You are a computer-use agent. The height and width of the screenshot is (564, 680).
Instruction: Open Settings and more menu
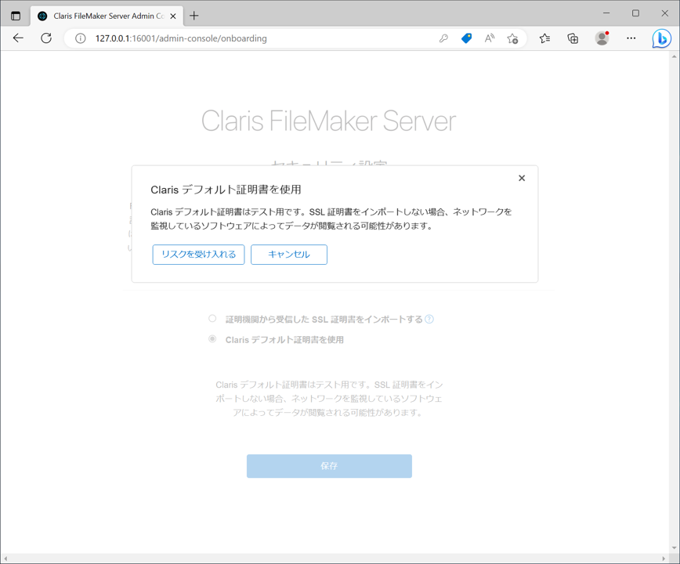click(631, 38)
